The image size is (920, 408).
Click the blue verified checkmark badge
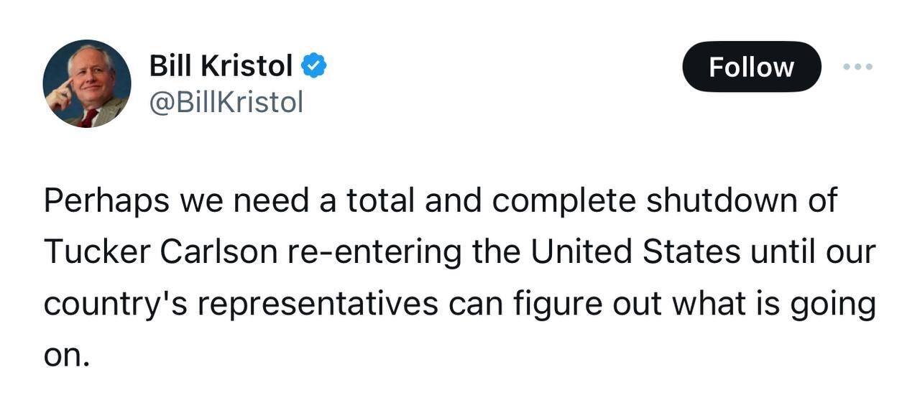(313, 66)
